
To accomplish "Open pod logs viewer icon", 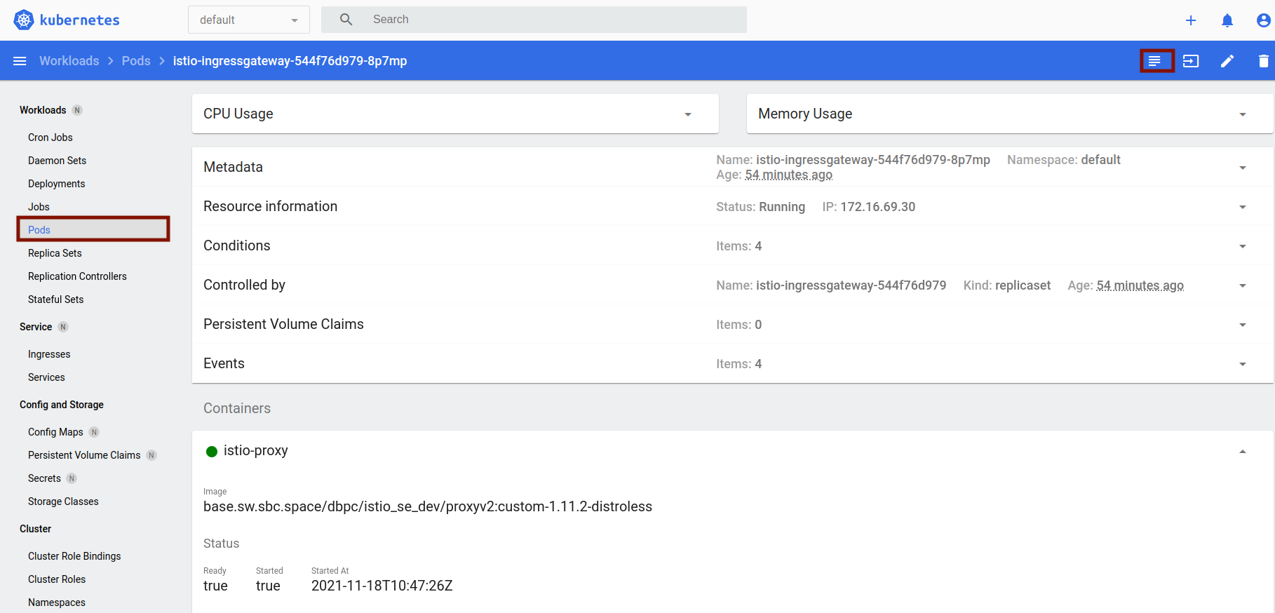I will [1155, 61].
